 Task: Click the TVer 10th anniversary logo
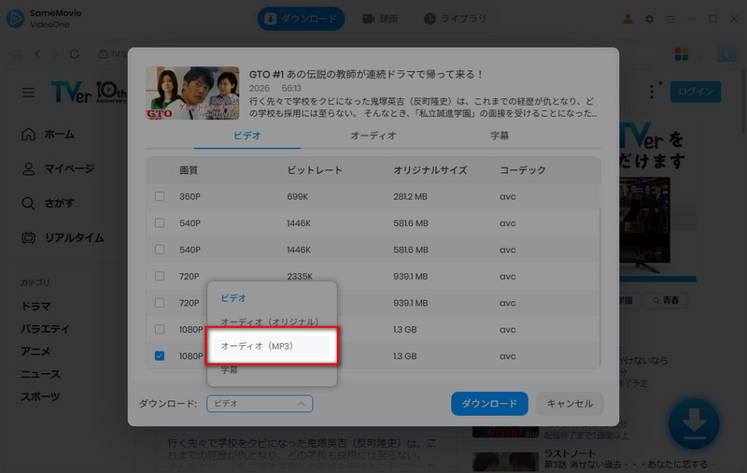coord(88,92)
